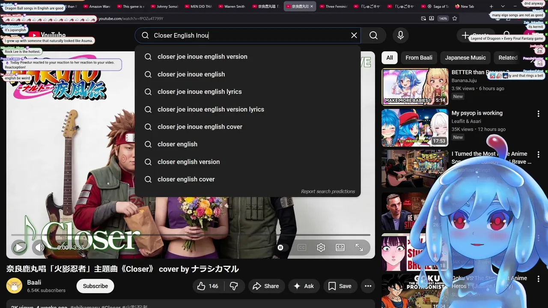Viewport: 548px width, 308px height.
Task: Select the From Baali filter chip
Action: click(x=419, y=58)
